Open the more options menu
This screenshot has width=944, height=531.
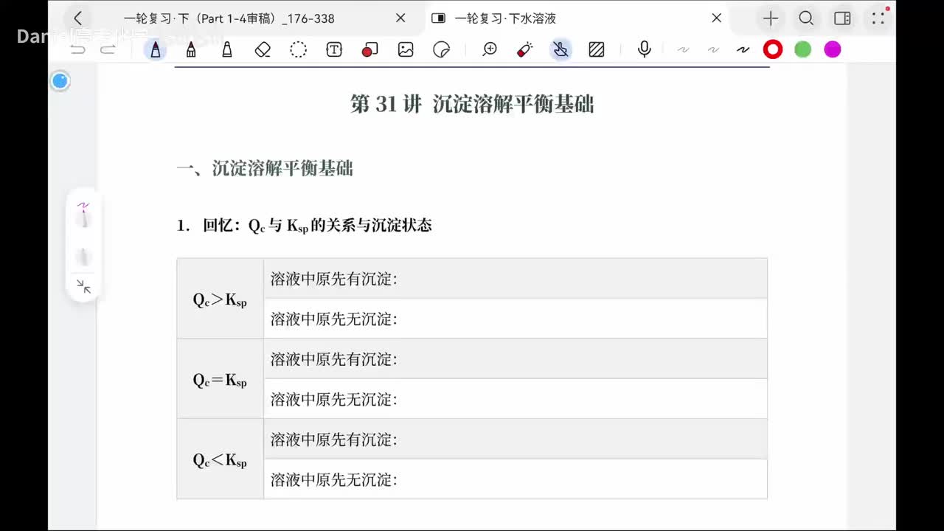pyautogui.click(x=878, y=18)
